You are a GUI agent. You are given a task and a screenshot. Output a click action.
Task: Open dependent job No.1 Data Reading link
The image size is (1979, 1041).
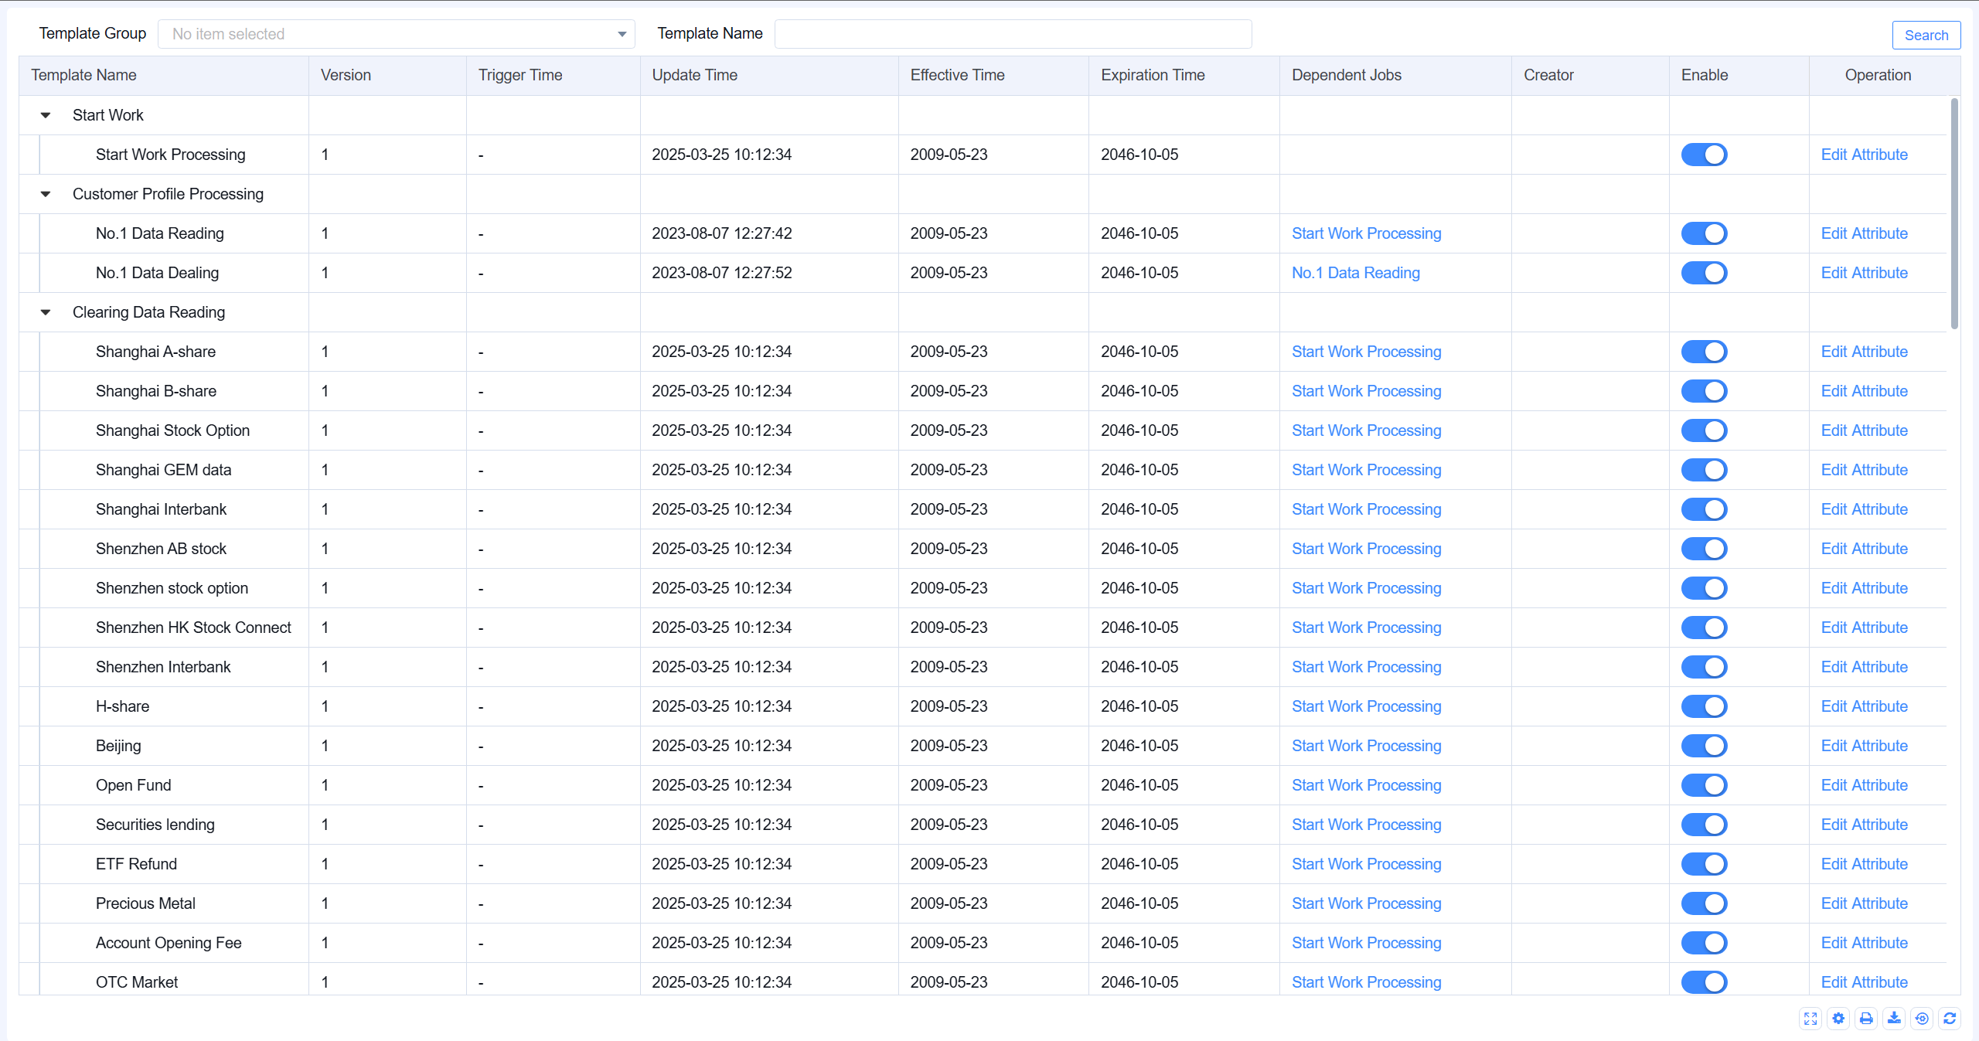point(1356,273)
